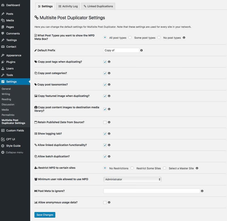Viewport: 227px width, 221px height.
Task: Select the No post types radio button
Action: coord(159,37)
